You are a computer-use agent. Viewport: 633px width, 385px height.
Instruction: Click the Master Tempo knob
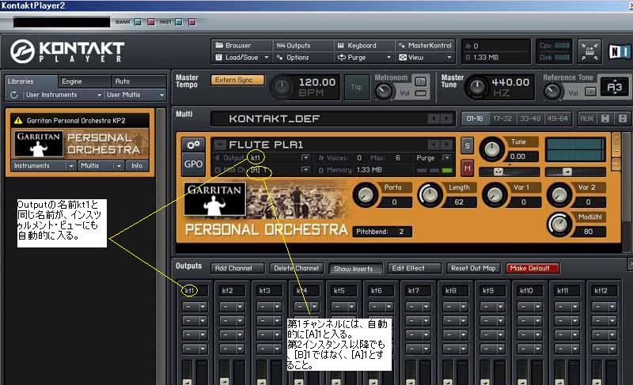click(282, 87)
